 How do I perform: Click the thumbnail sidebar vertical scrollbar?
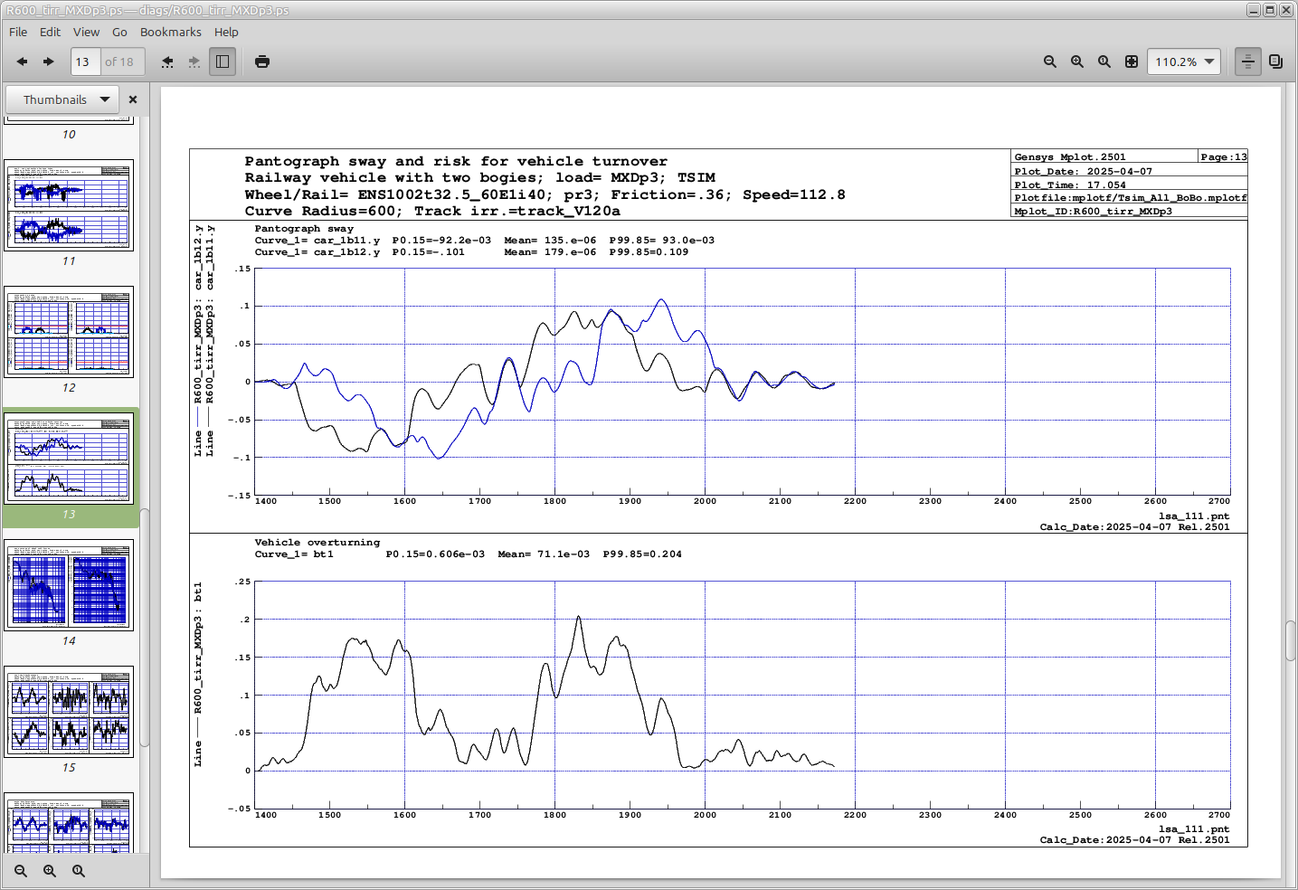pyautogui.click(x=144, y=627)
